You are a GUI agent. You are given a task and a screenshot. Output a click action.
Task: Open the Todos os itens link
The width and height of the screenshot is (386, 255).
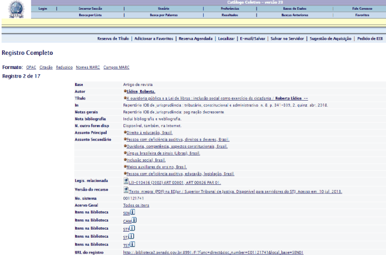click(136, 205)
